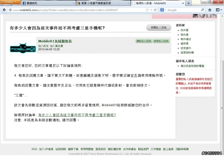
Task: Close the Facebook 關鍵時刻 tab
Action: (x=73, y=3)
